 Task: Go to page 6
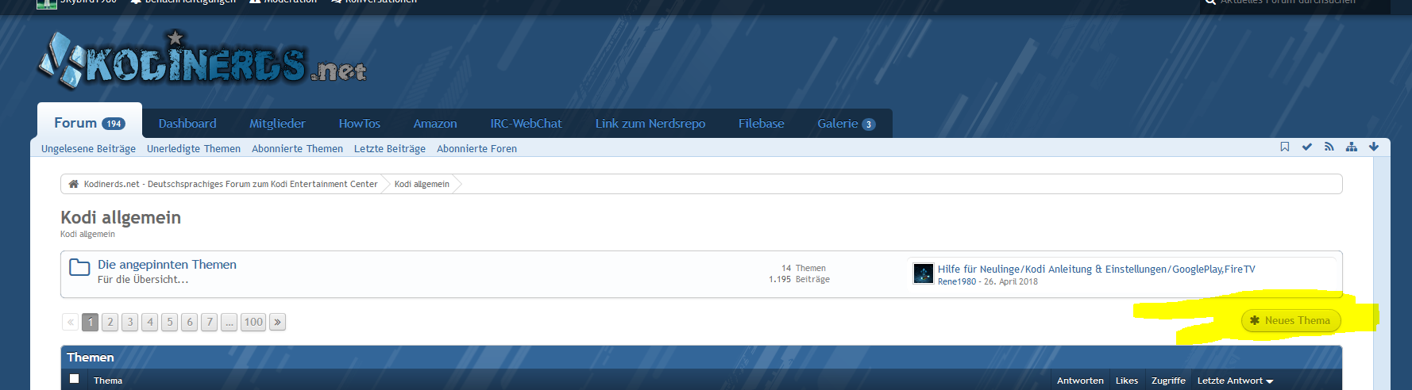click(x=190, y=322)
